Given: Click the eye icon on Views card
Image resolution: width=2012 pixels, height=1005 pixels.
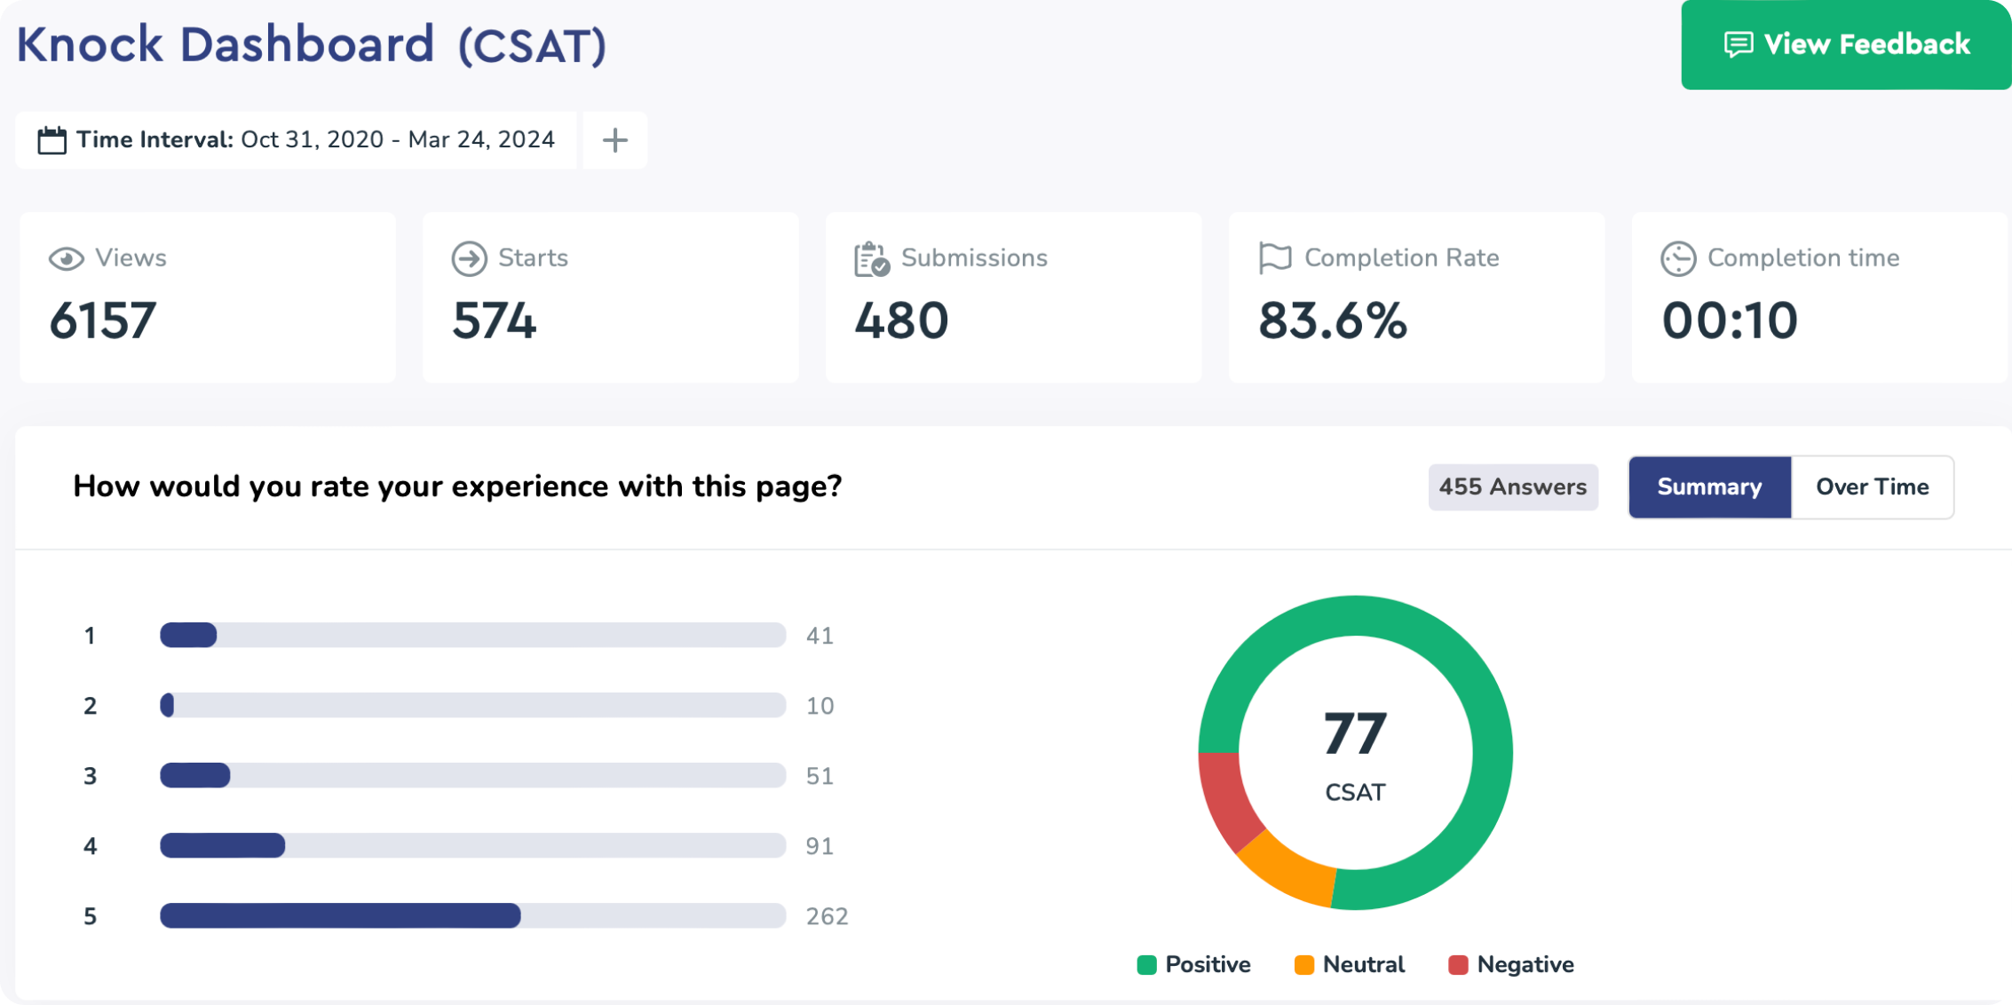Looking at the screenshot, I should pyautogui.click(x=66, y=258).
